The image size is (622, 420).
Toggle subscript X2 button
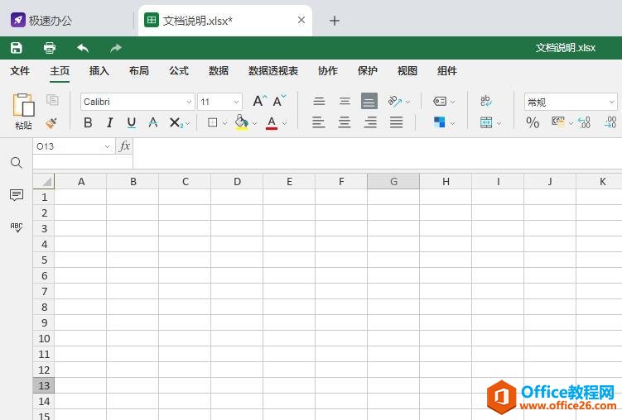pos(176,122)
